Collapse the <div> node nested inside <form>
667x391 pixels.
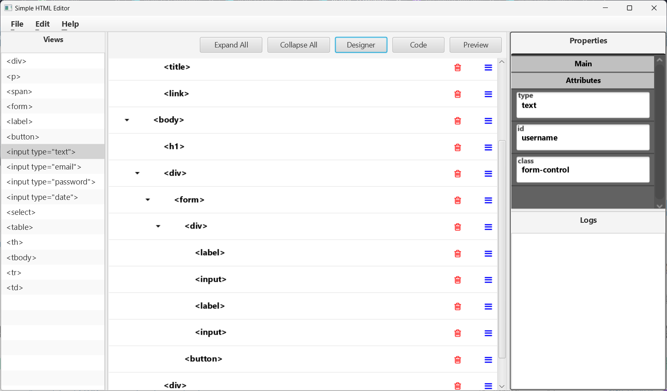[x=158, y=227]
